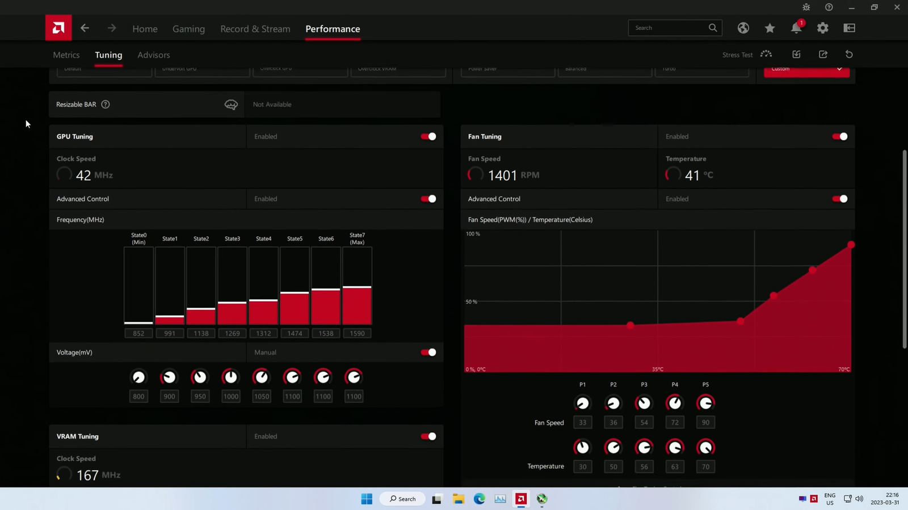Turn off the Fan Tuning toggle
Viewport: 908px width, 510px height.
pyautogui.click(x=839, y=137)
